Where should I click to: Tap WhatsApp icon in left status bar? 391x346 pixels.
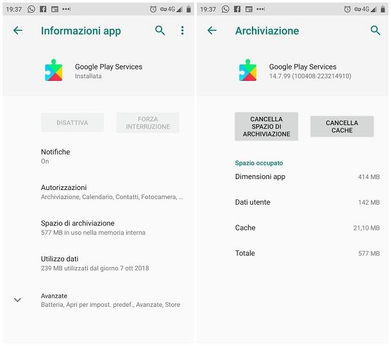click(31, 9)
